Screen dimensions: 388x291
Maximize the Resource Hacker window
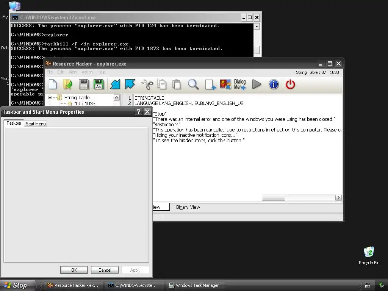(330, 64)
